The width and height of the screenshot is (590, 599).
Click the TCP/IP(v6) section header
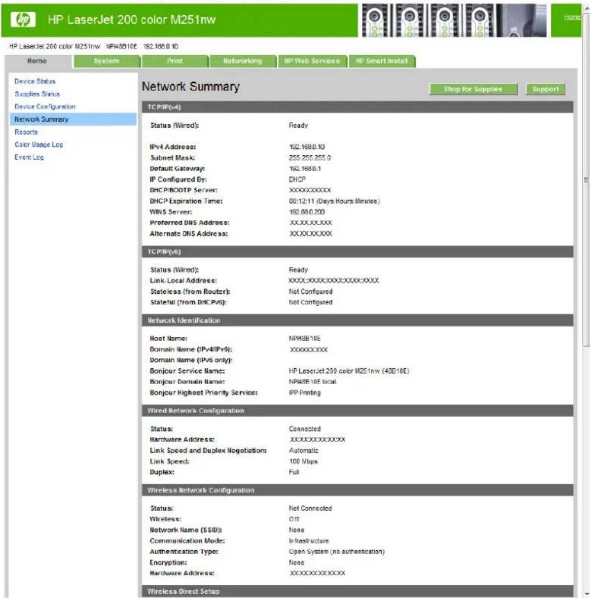357,252
